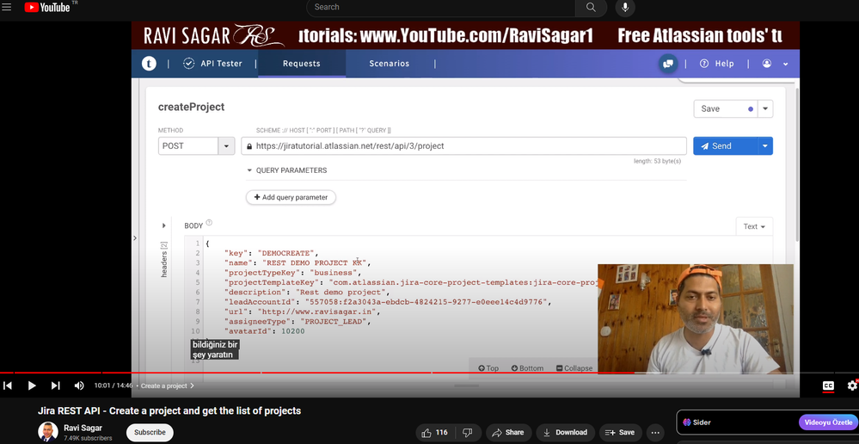
Task: Expand the left sidebar chevron
Action: click(135, 237)
